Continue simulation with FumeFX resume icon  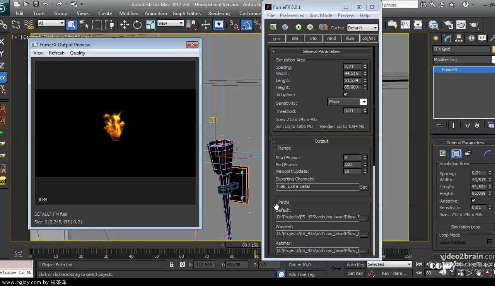click(310, 27)
